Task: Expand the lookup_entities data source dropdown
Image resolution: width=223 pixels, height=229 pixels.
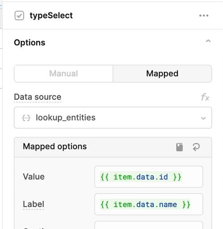Action: click(x=203, y=118)
